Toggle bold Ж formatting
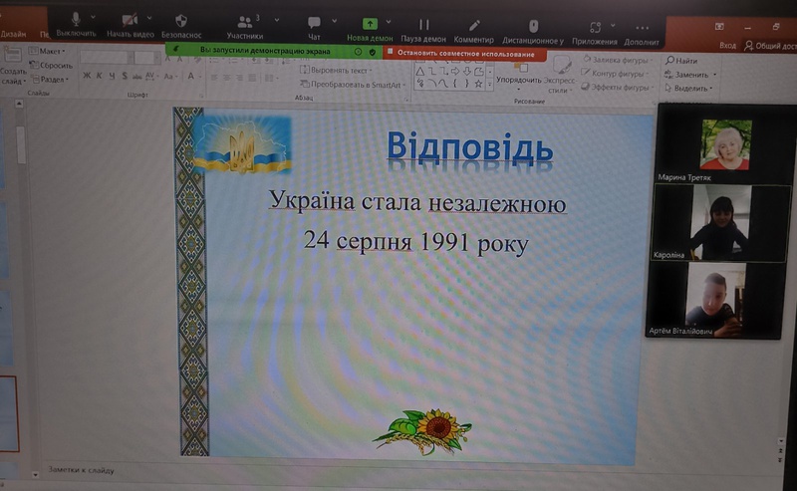The width and height of the screenshot is (797, 491). 87,76
